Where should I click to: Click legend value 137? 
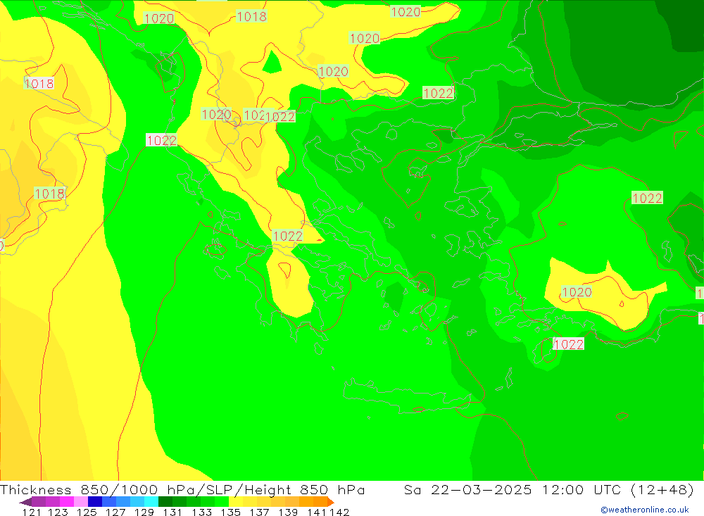[x=259, y=512]
